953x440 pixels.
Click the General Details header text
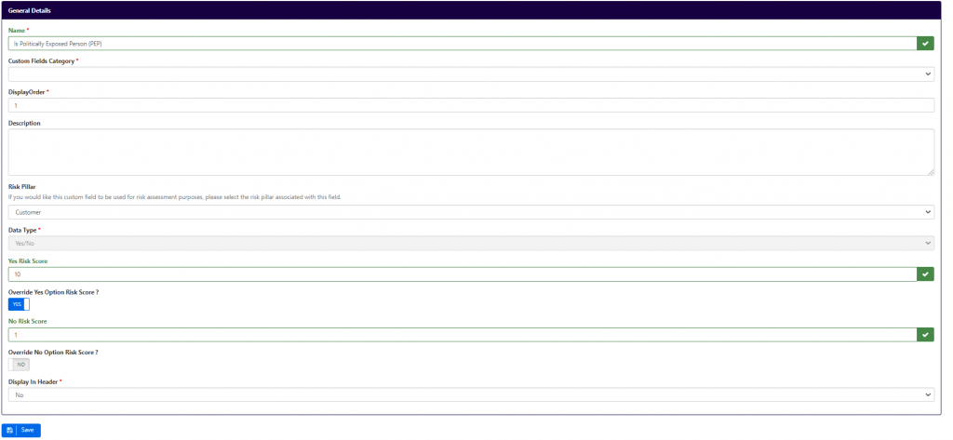point(30,11)
